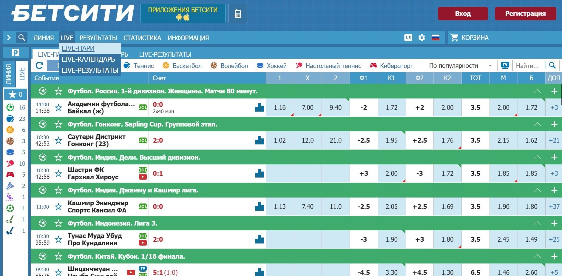Open the LIVE-РЕЗУЛЬТАТЫ tab above the sport filters
This screenshot has height=276, width=562.
[165, 54]
